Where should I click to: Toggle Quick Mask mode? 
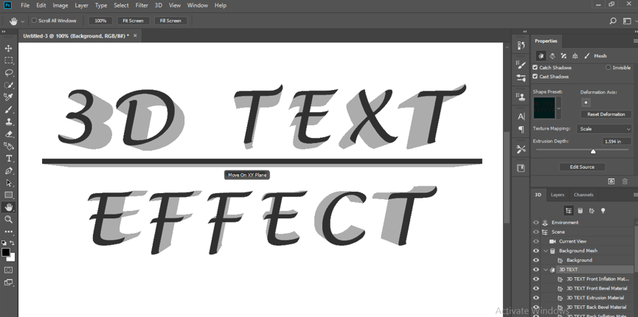tap(8, 270)
